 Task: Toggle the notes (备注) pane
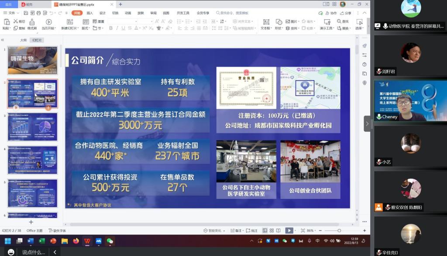pos(236,230)
